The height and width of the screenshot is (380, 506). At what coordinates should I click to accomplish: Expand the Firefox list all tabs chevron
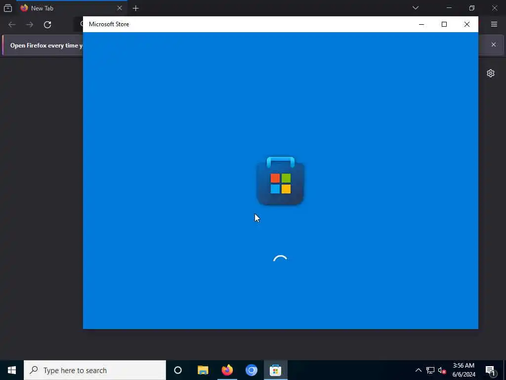(x=415, y=8)
